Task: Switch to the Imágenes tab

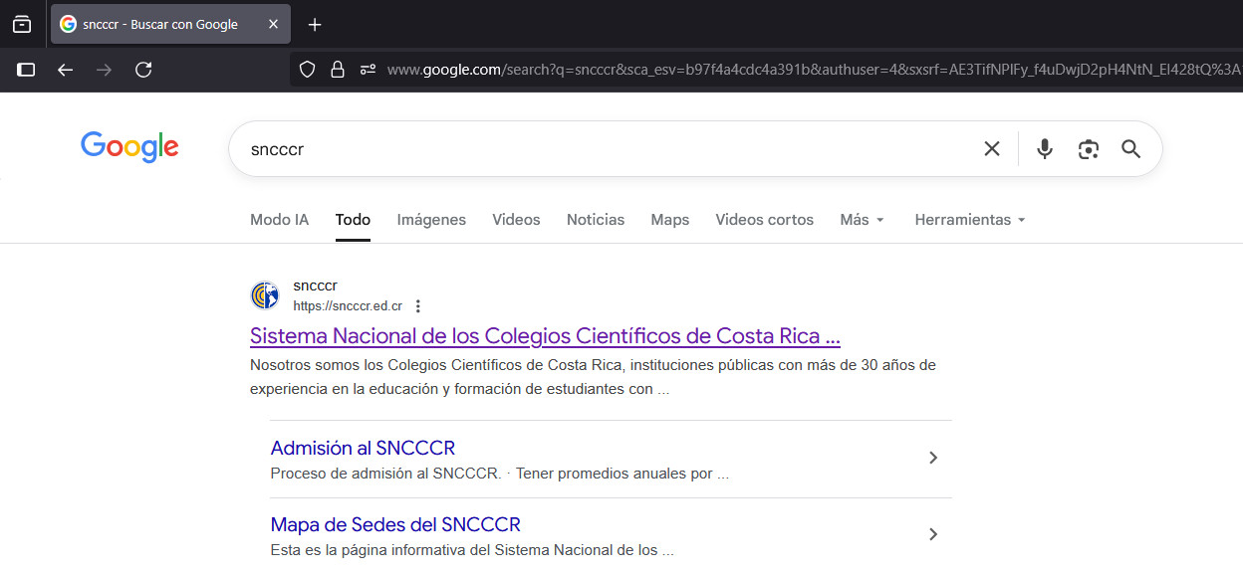Action: pos(431,220)
